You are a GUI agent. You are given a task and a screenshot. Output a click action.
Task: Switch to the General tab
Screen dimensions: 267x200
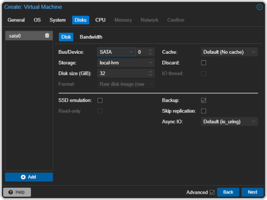pyautogui.click(x=16, y=20)
